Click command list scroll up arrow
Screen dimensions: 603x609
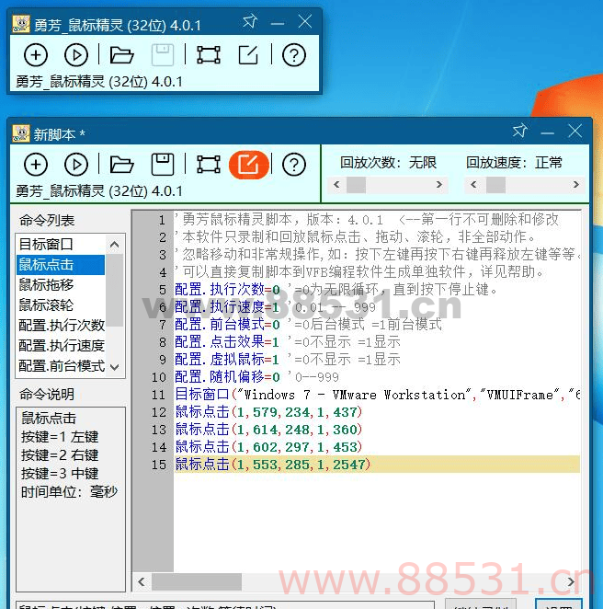pyautogui.click(x=115, y=245)
